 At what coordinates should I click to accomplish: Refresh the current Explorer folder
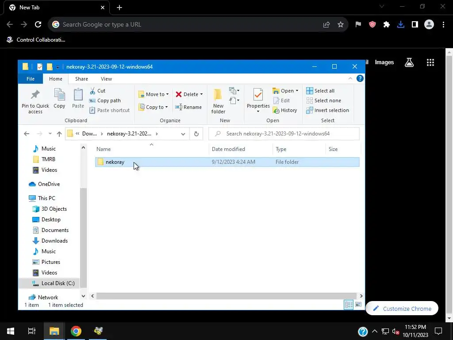click(x=196, y=134)
